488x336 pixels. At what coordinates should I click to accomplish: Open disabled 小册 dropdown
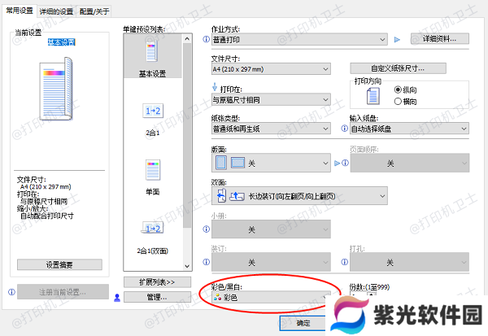271,229
